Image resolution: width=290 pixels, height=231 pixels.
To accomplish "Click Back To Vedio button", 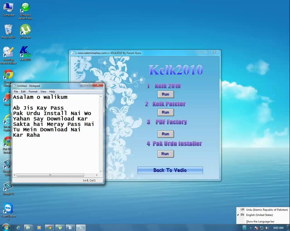I will [x=170, y=170].
